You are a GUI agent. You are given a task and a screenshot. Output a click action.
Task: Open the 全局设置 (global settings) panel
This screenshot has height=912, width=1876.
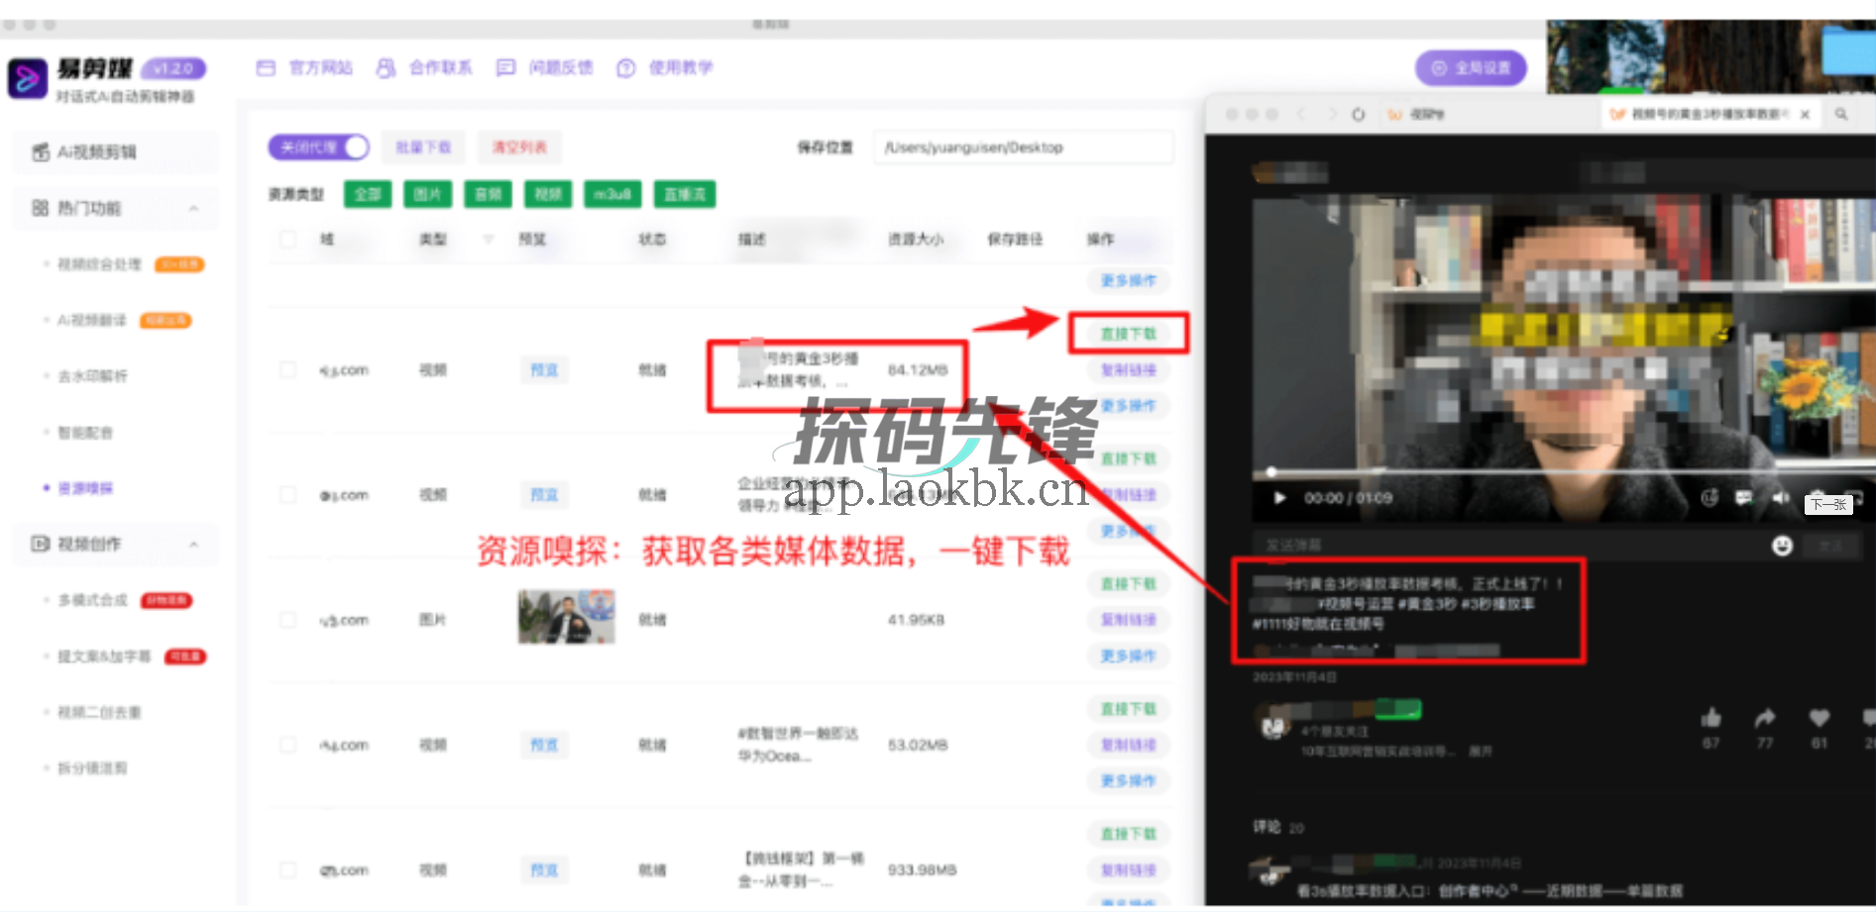pos(1471,67)
